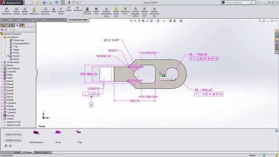Select the All Dimensions 3D view thumbnail
Screen dimensions: 279x157
pos(36,133)
